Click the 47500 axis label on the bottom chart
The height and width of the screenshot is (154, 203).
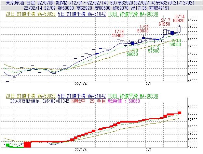point(193,147)
